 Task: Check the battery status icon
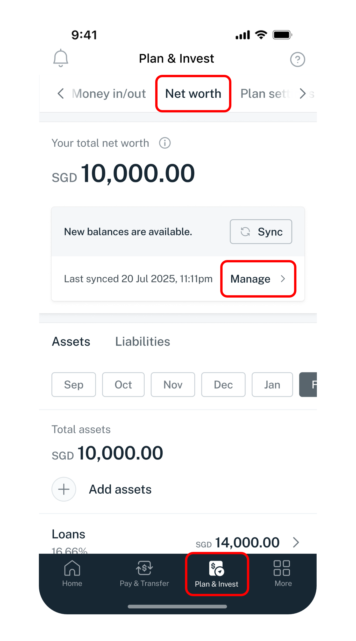(282, 35)
